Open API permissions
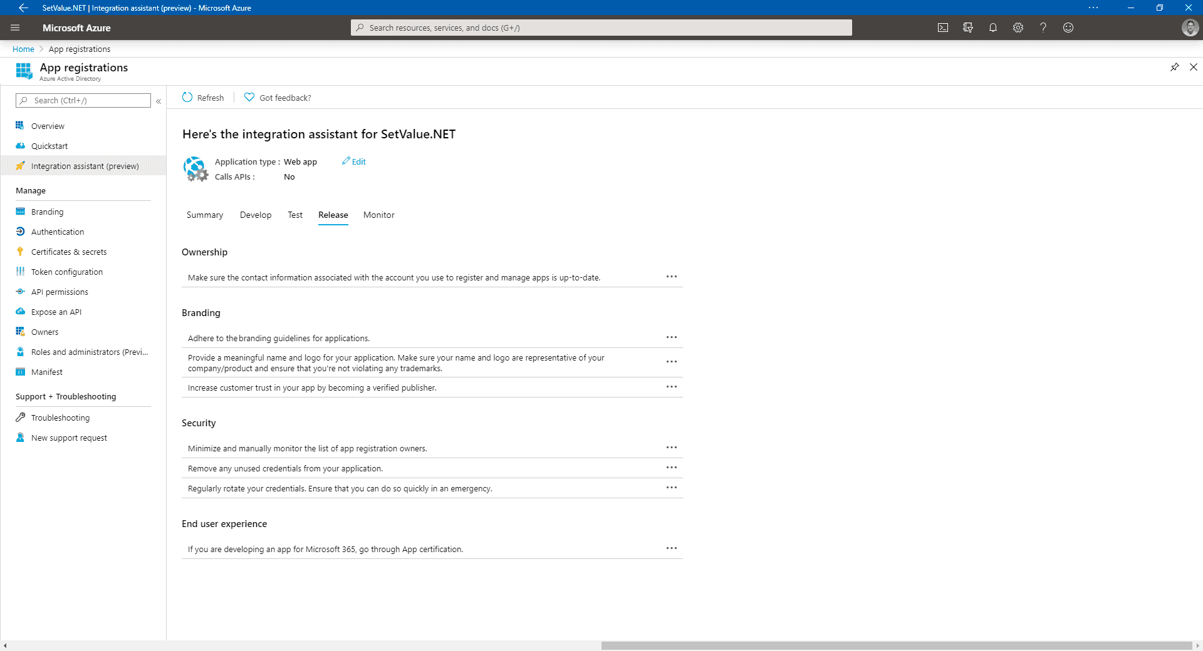The width and height of the screenshot is (1203, 651). click(60, 292)
